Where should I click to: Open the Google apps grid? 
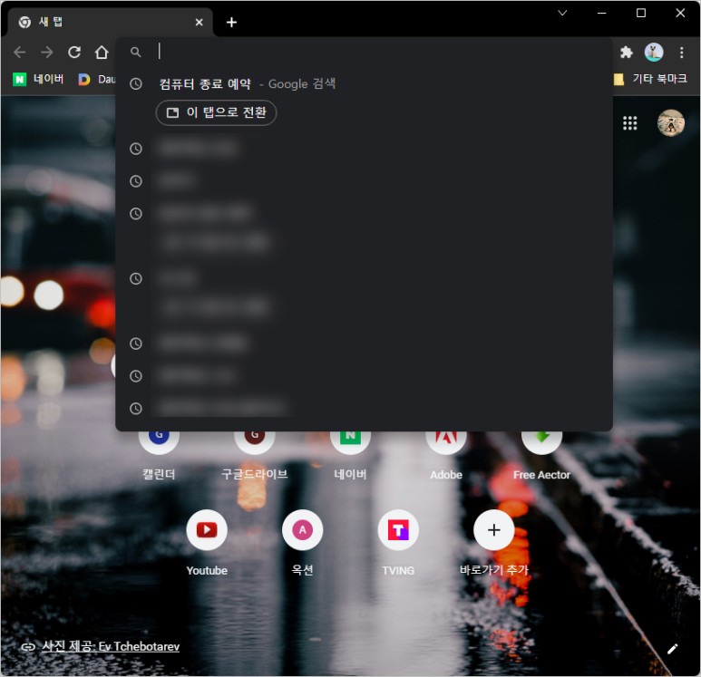pos(629,123)
